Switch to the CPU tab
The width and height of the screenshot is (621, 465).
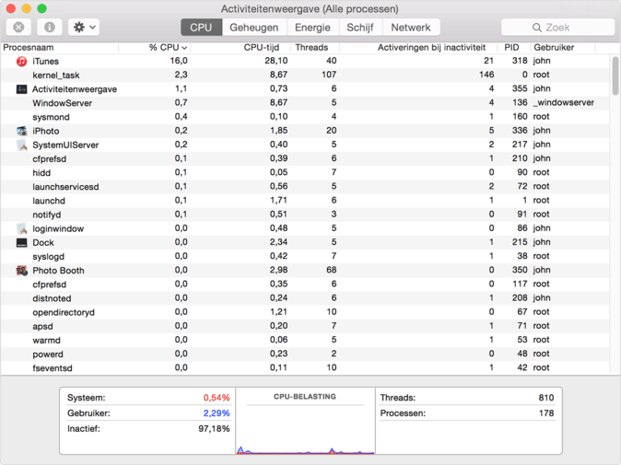(x=201, y=28)
